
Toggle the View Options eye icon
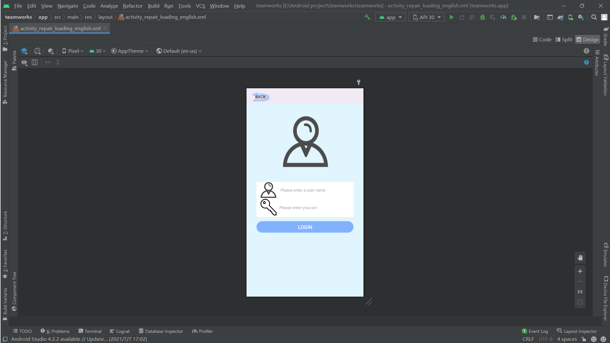point(24,62)
